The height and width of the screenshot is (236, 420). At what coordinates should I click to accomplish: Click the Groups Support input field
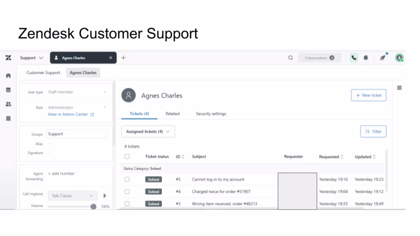coord(77,134)
